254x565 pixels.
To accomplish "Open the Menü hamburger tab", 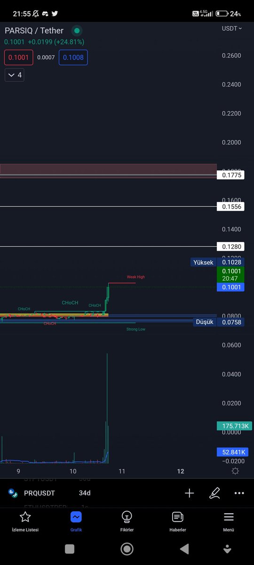I will (229, 522).
